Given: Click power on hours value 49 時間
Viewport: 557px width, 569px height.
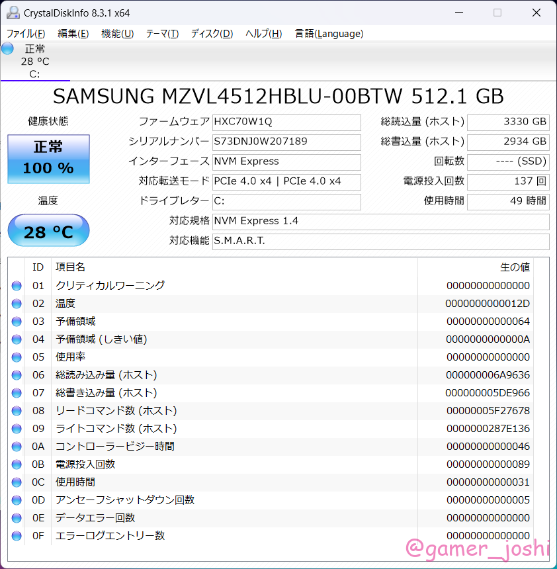Looking at the screenshot, I should (x=508, y=202).
